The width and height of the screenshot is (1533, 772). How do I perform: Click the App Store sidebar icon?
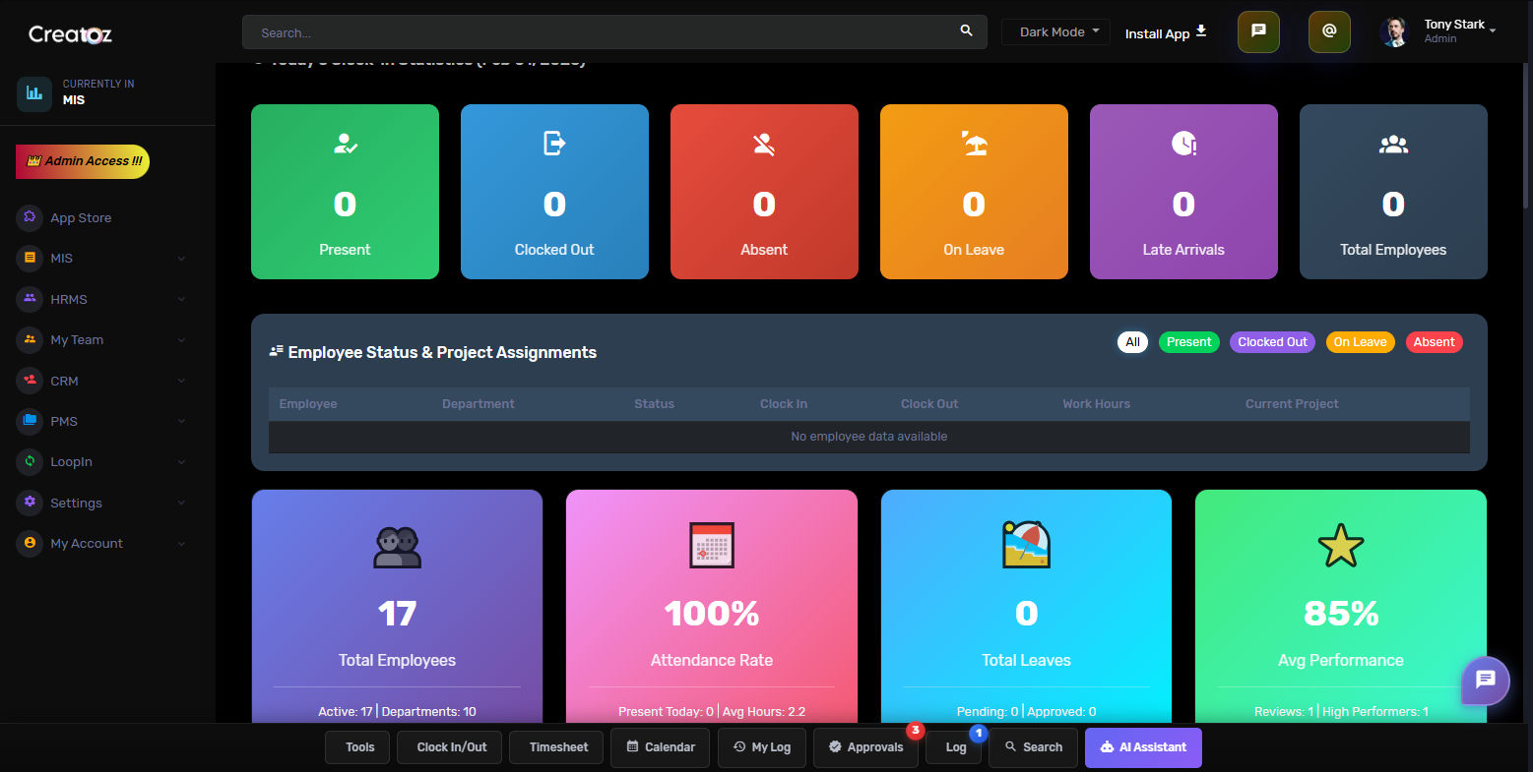[30, 217]
